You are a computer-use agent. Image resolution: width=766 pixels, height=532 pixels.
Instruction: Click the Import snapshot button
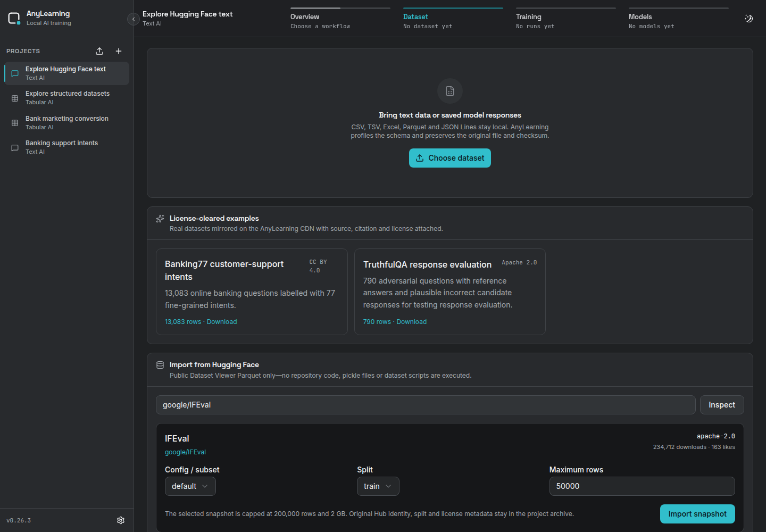[x=697, y=514]
